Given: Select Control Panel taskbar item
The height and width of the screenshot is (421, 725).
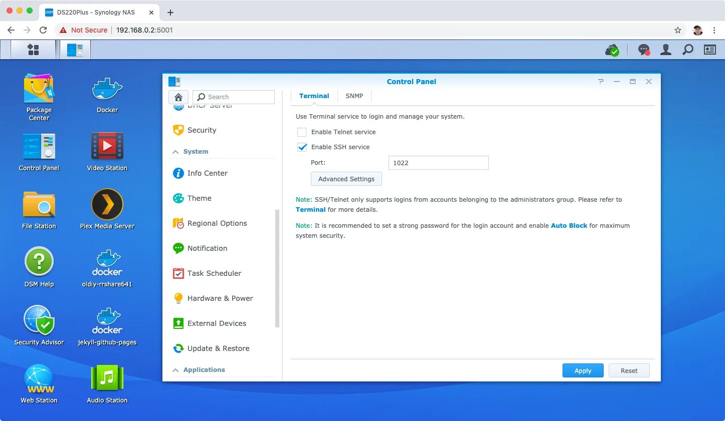Looking at the screenshot, I should coord(75,50).
